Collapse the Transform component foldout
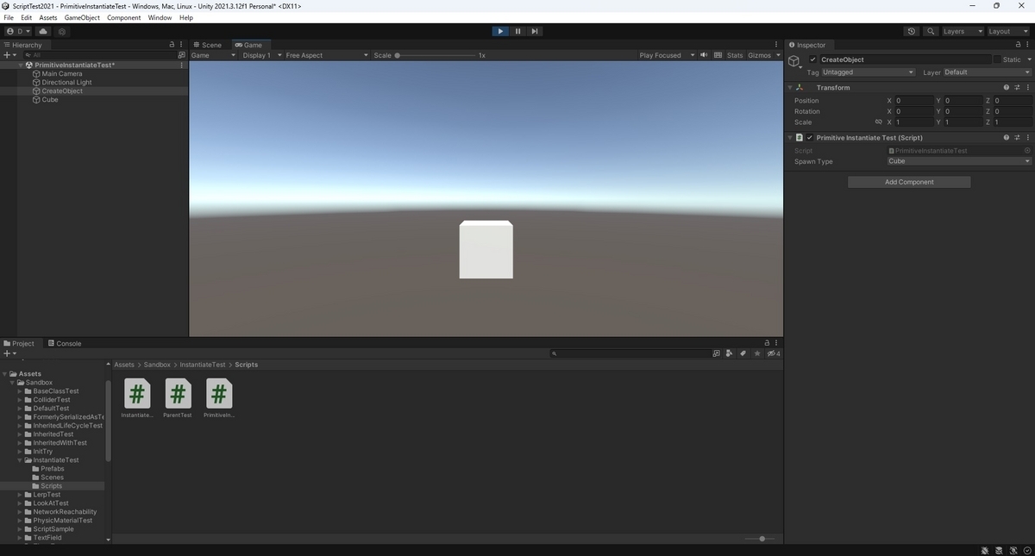The width and height of the screenshot is (1035, 556). [790, 87]
